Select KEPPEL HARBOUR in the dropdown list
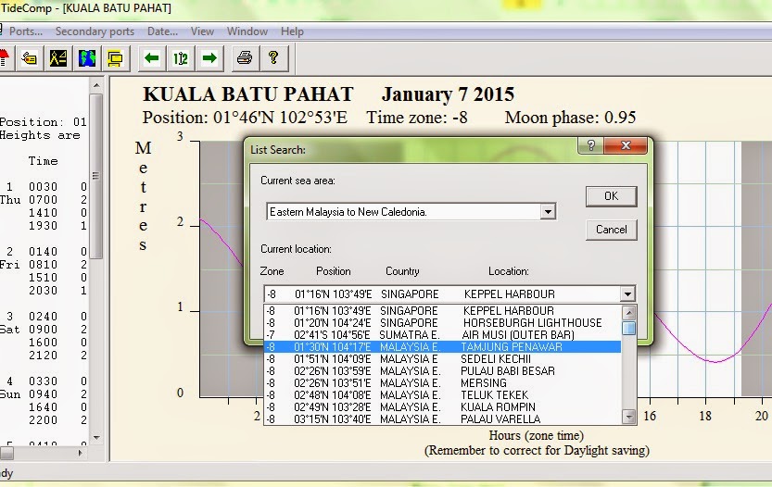This screenshot has width=772, height=487. [x=443, y=311]
